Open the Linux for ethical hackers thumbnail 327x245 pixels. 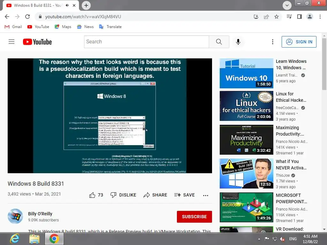tap(247, 106)
